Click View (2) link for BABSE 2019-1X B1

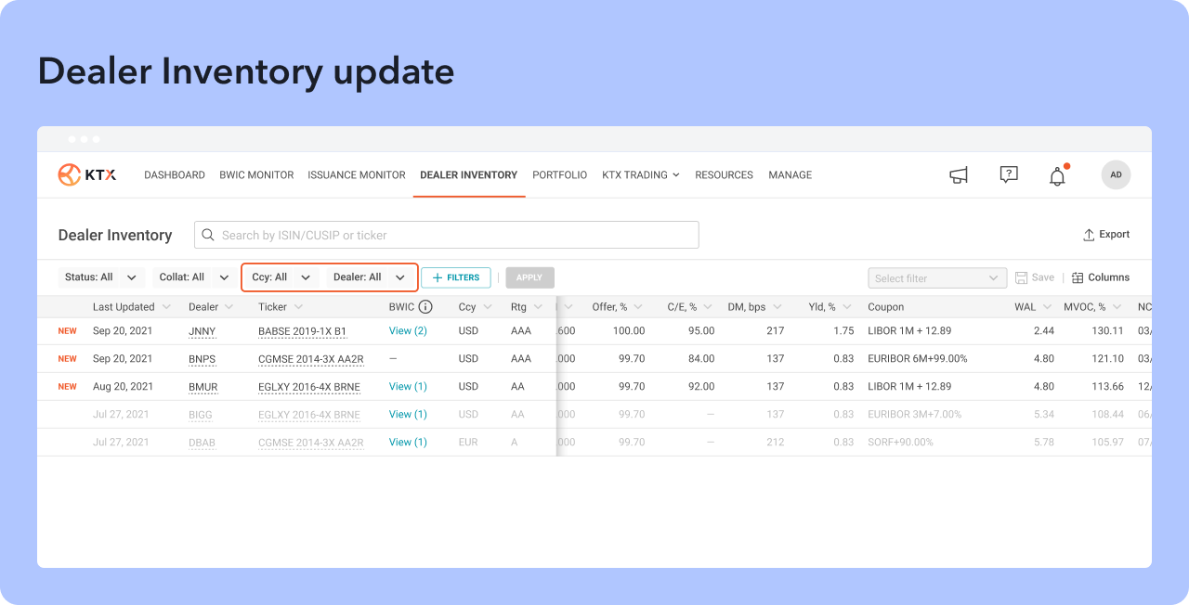tap(408, 331)
